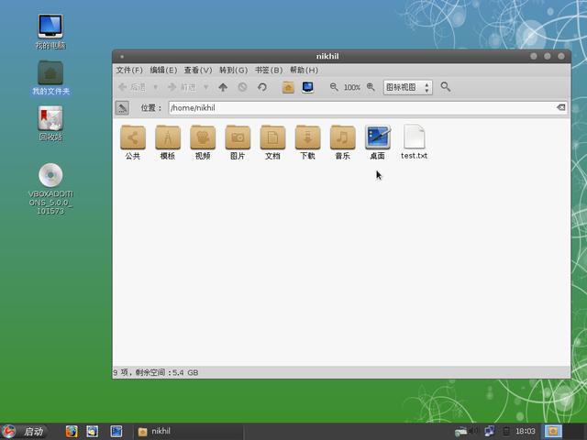Screen dimensions: 587x440
Task: Expand the back history dropdown arrow
Action: [155, 87]
